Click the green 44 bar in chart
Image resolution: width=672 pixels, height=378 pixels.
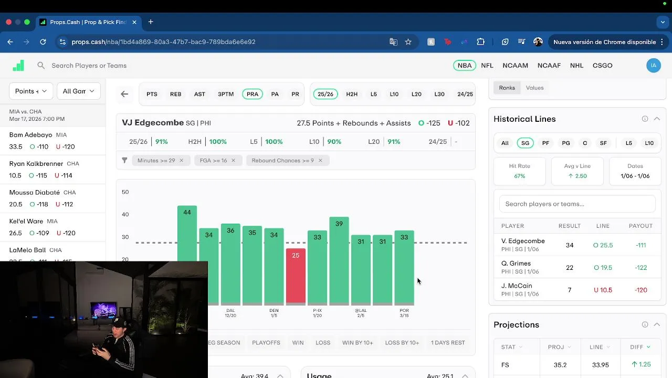point(187,233)
